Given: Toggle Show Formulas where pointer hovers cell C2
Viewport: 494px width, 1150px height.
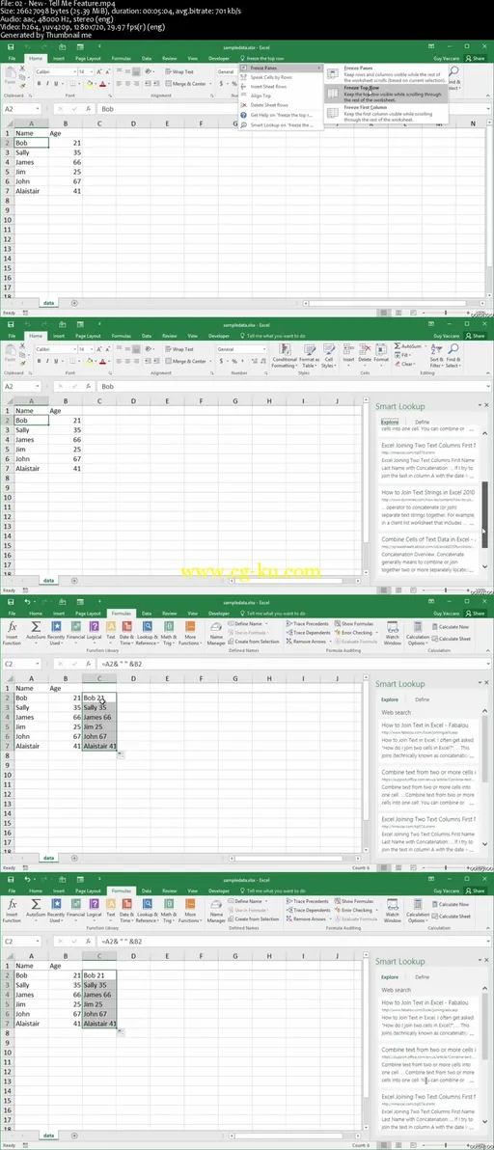Looking at the screenshot, I should pos(354,623).
